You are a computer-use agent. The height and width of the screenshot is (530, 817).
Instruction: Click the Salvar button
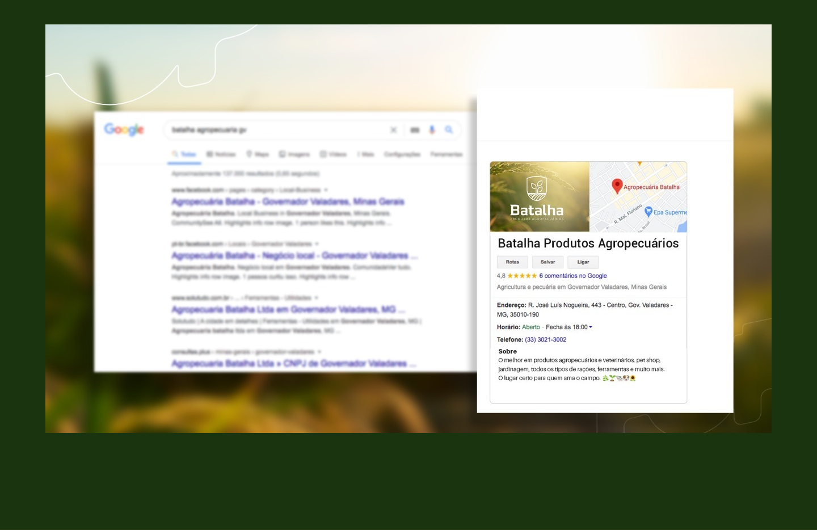point(548,262)
